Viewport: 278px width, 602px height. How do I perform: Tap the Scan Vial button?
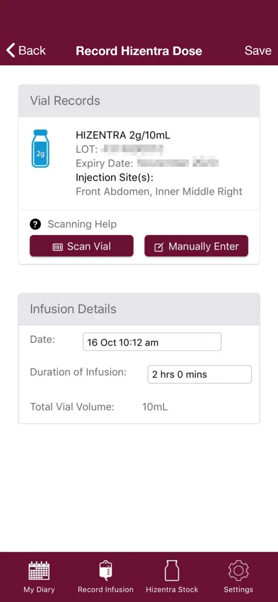[82, 246]
